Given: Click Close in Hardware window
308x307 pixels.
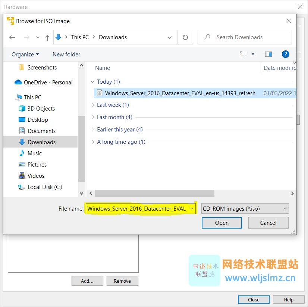Looking at the screenshot, I should tap(254, 300).
